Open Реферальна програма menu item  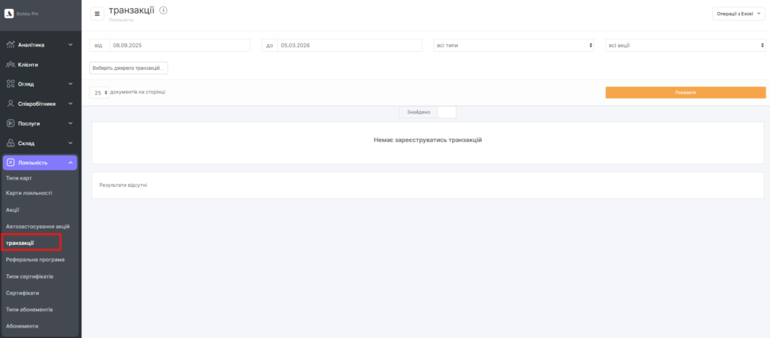tap(35, 259)
